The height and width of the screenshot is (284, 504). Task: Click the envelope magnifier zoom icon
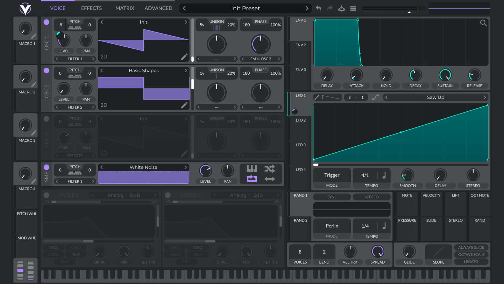click(x=483, y=23)
